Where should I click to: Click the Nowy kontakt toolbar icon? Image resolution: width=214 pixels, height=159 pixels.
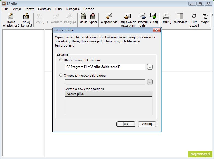(26, 16)
